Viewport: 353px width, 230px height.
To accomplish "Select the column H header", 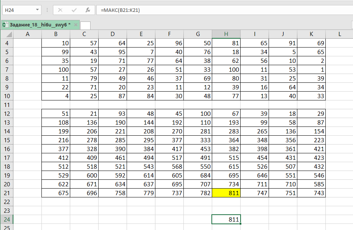I will 226,34.
